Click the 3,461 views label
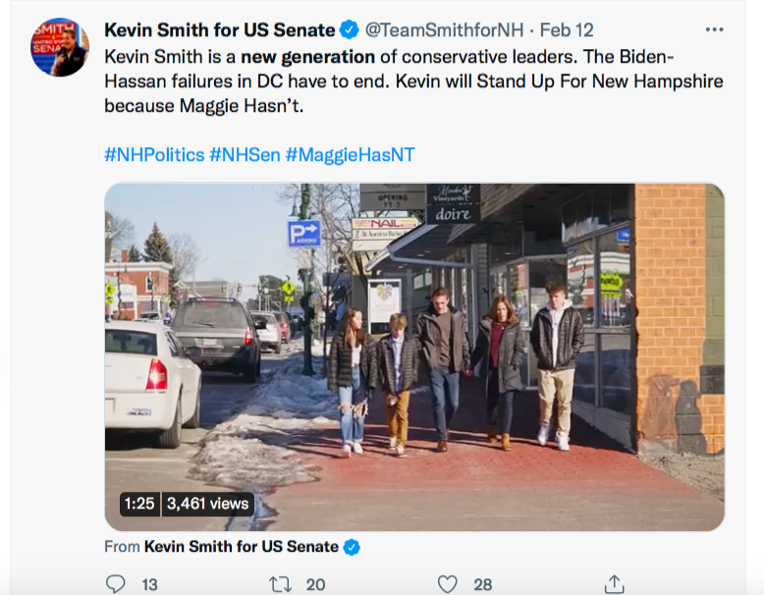The image size is (764, 595). tap(208, 504)
